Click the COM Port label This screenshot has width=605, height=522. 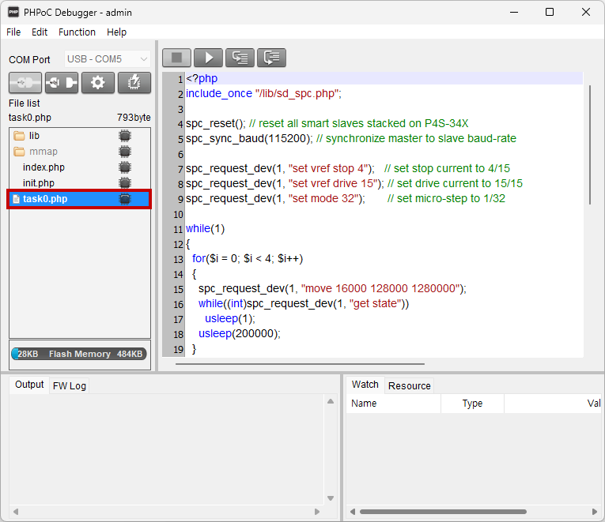click(x=29, y=60)
